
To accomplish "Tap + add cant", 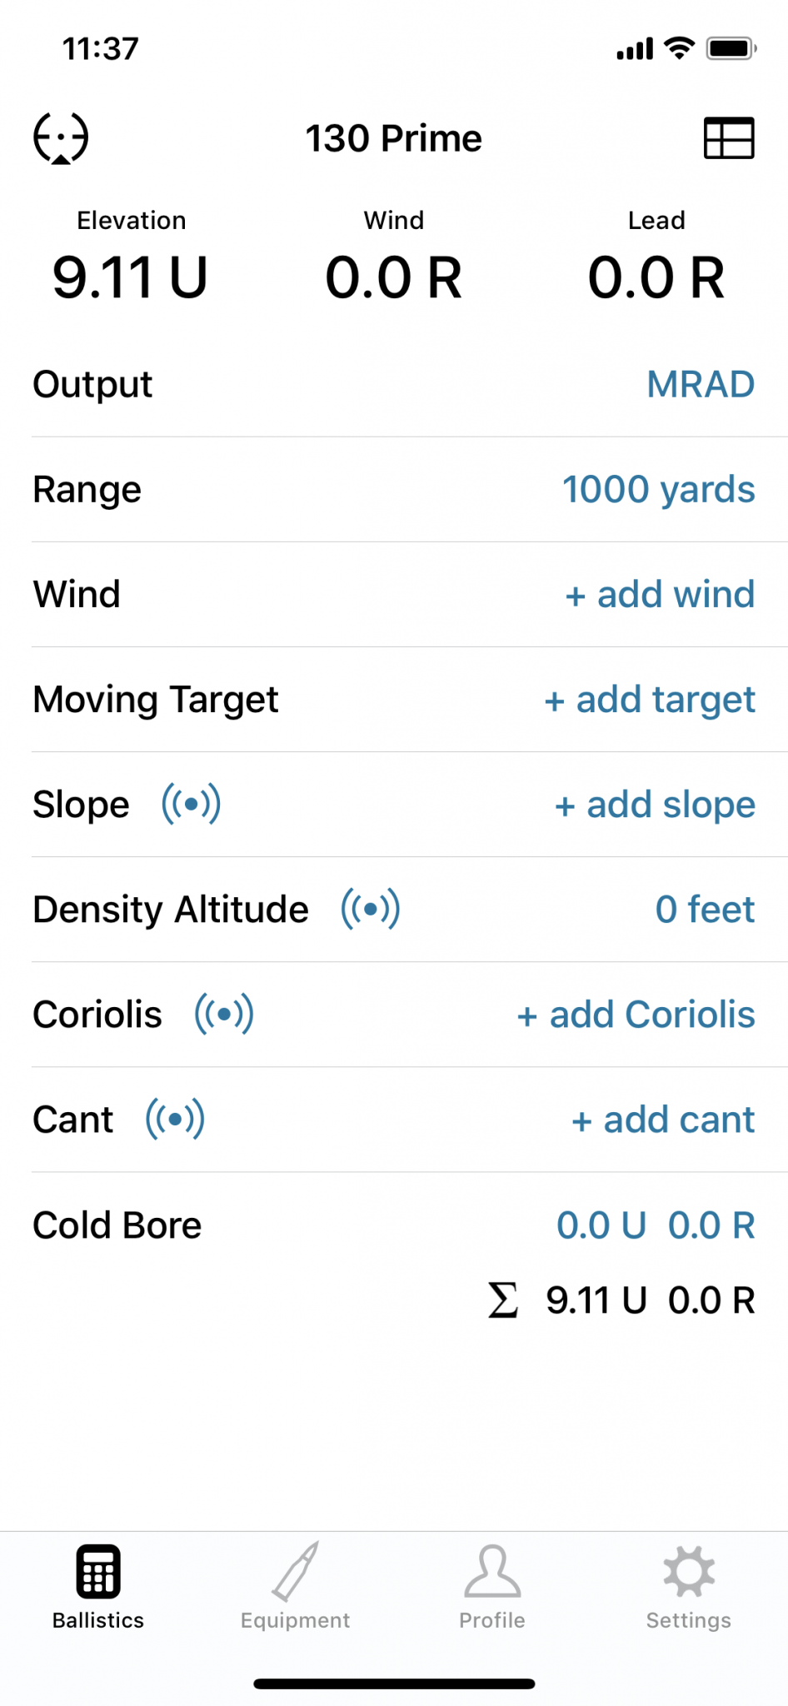I will point(663,1120).
